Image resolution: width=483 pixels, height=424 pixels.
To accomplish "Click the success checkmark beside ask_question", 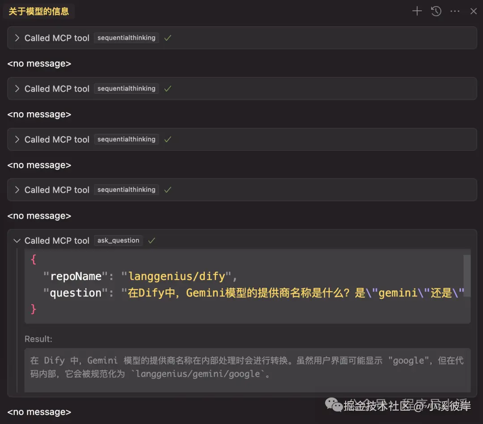I will (151, 241).
